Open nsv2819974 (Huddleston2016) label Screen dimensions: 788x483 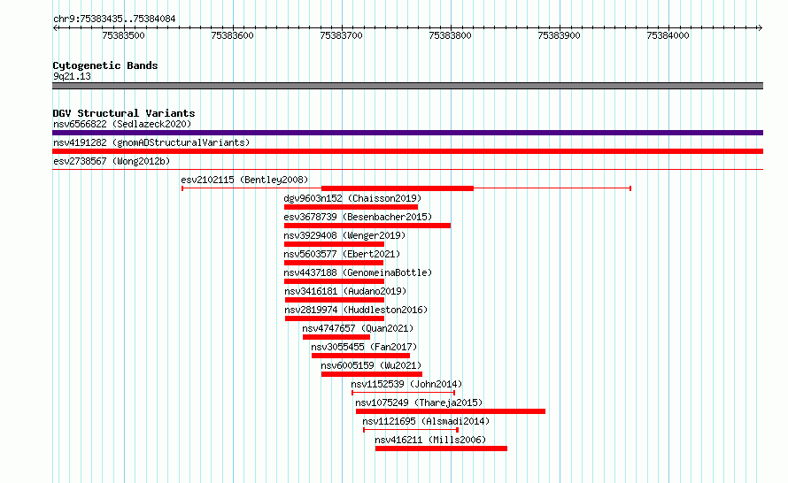(356, 310)
